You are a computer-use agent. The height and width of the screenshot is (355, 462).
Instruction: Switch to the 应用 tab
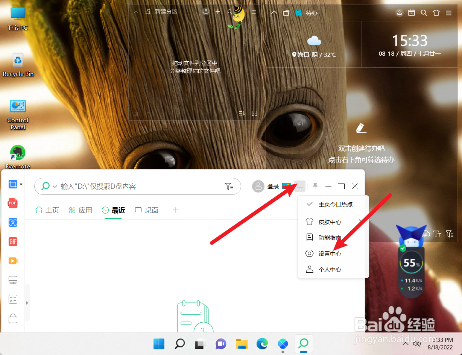pos(81,210)
